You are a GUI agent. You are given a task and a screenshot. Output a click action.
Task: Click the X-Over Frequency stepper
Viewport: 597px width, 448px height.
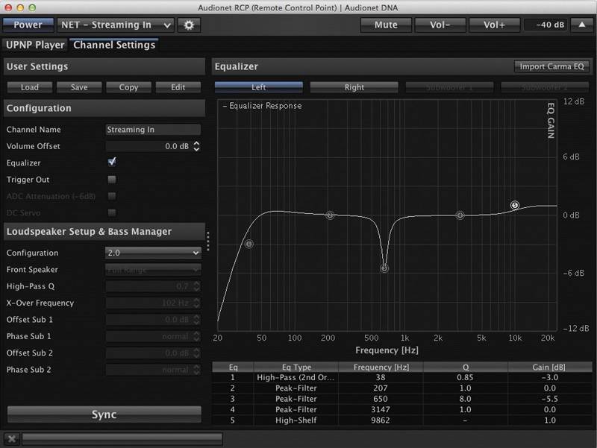196,303
